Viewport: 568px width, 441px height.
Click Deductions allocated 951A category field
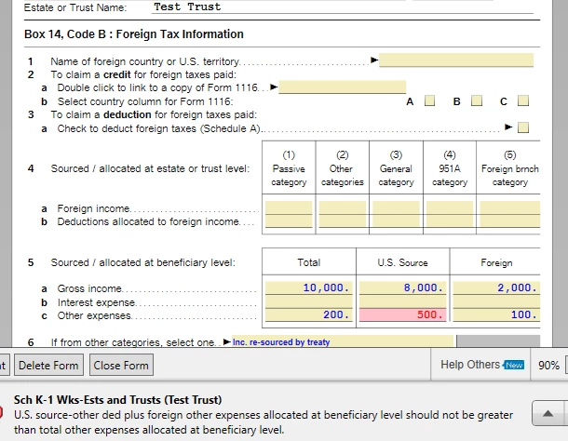click(450, 221)
